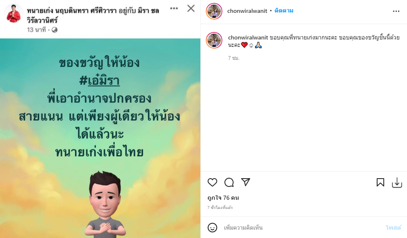
Task: Save post with the bookmark icon
Action: click(x=380, y=182)
